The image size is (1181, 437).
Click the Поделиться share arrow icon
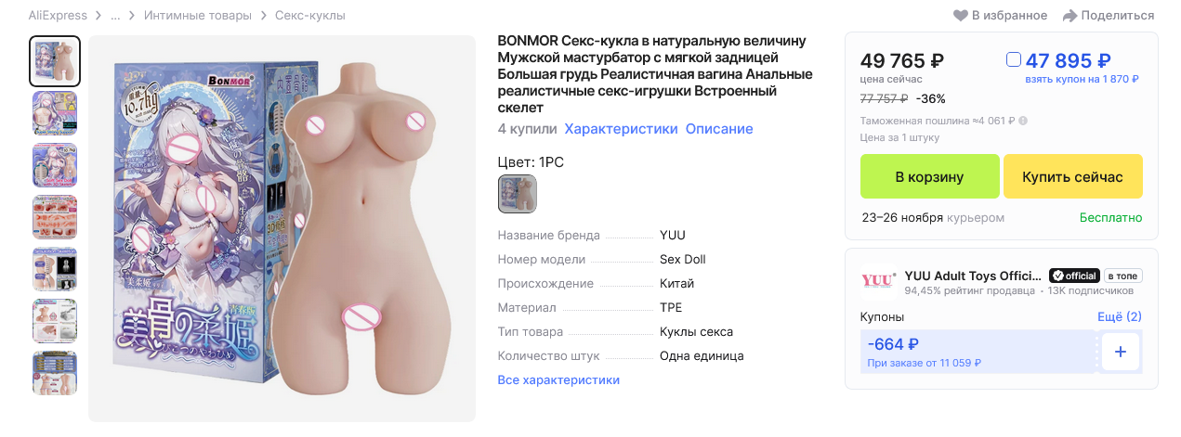1069,16
